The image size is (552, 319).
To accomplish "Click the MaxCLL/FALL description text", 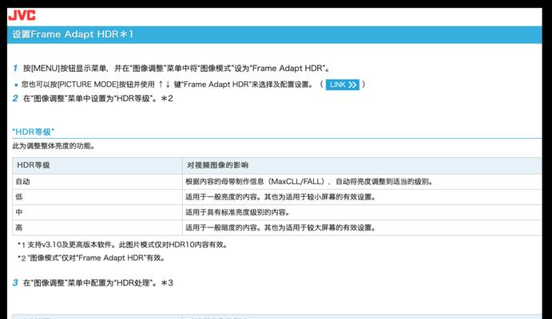I will pyautogui.click(x=309, y=182).
